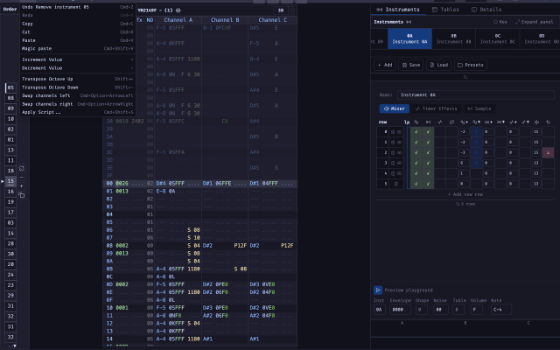
Task: Open the Timer Effects sub-tab
Action: [x=436, y=108]
